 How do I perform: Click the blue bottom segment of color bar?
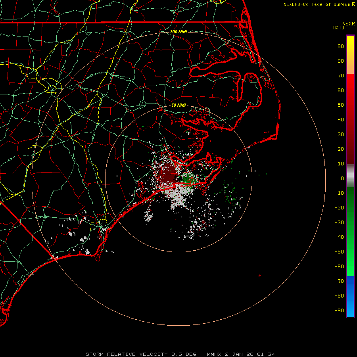[350, 297]
